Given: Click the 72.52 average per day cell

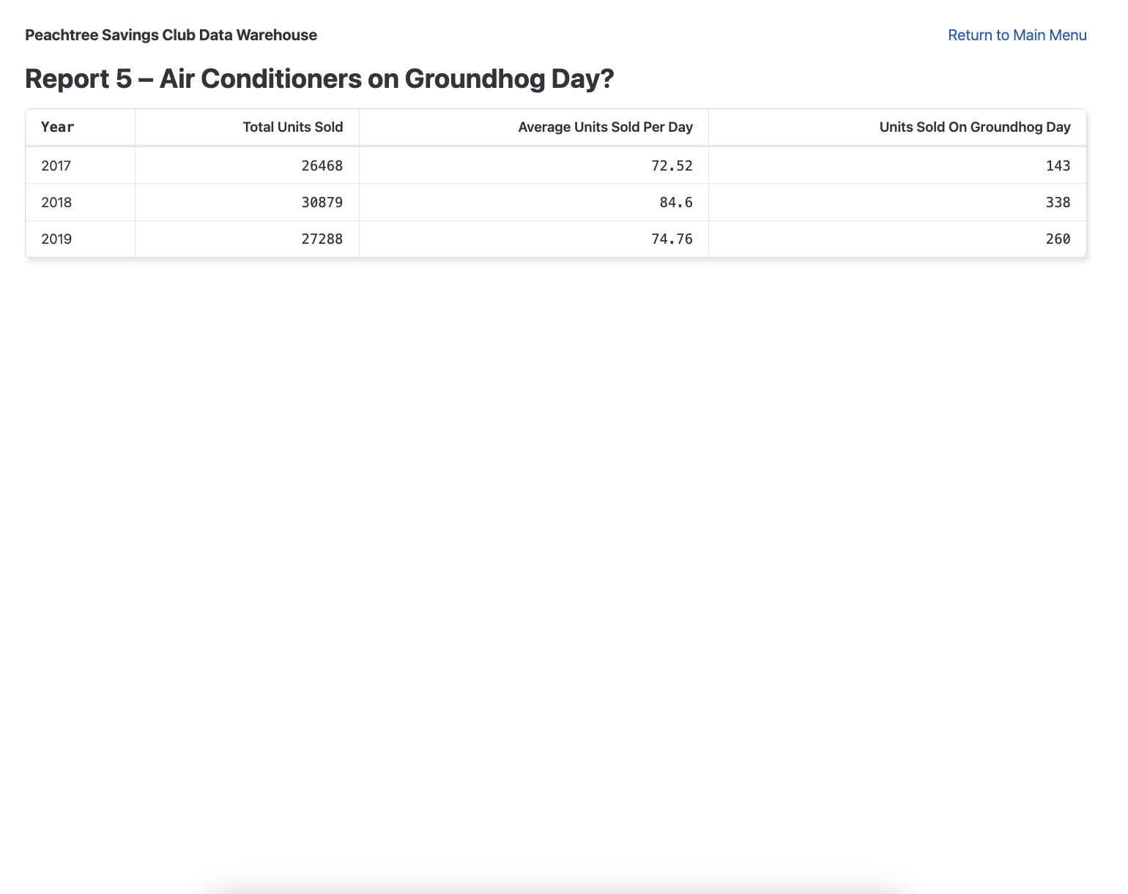Looking at the screenshot, I should [x=672, y=165].
